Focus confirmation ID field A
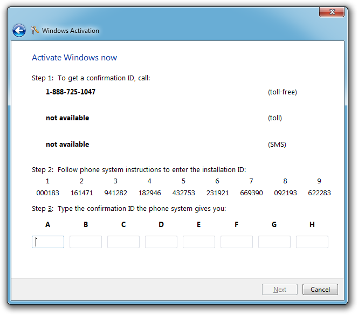Screen dimensions: 358x315 48,242
